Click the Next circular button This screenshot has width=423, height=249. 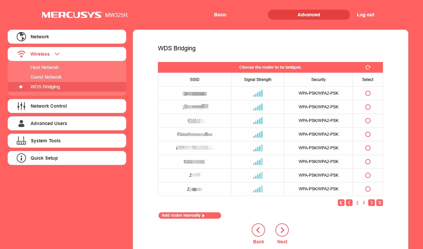(x=282, y=230)
